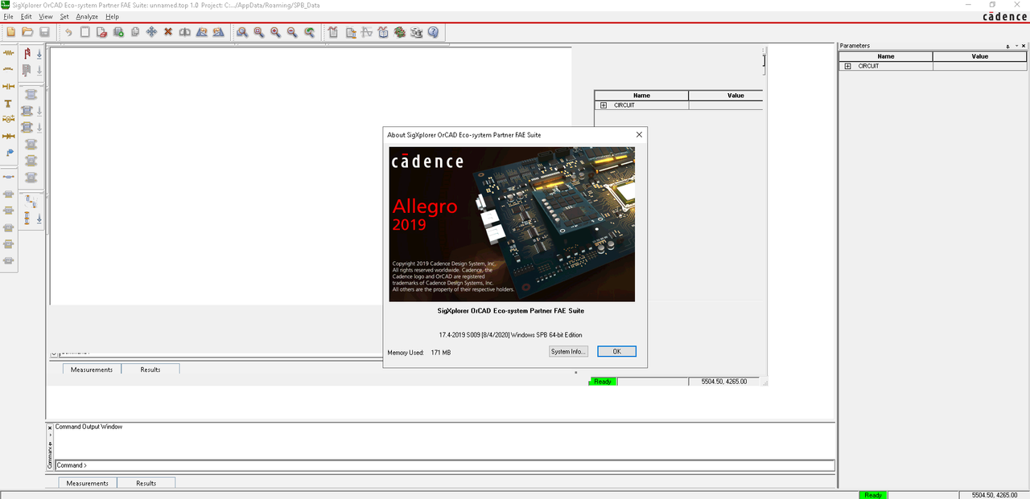Click the Zoom Previous green-arrow magnifier icon
Screen dimensions: 1030x499
(x=309, y=32)
